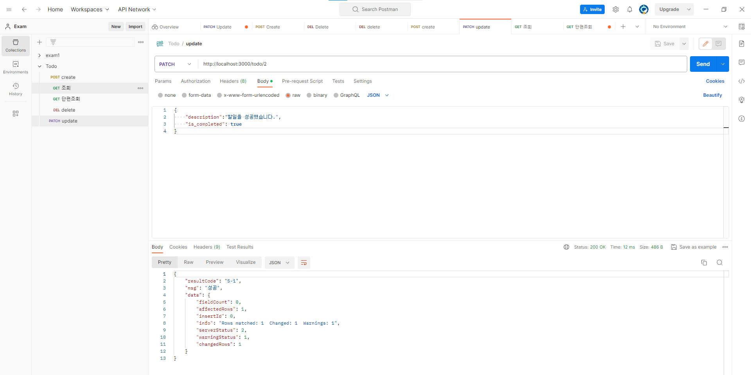Collapse the Todo collection
The width and height of the screenshot is (751, 375).
tap(40, 66)
